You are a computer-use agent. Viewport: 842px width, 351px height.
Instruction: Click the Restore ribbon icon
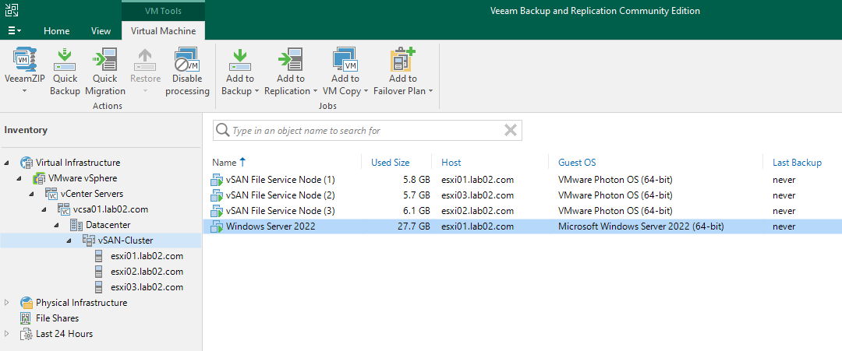click(x=146, y=58)
